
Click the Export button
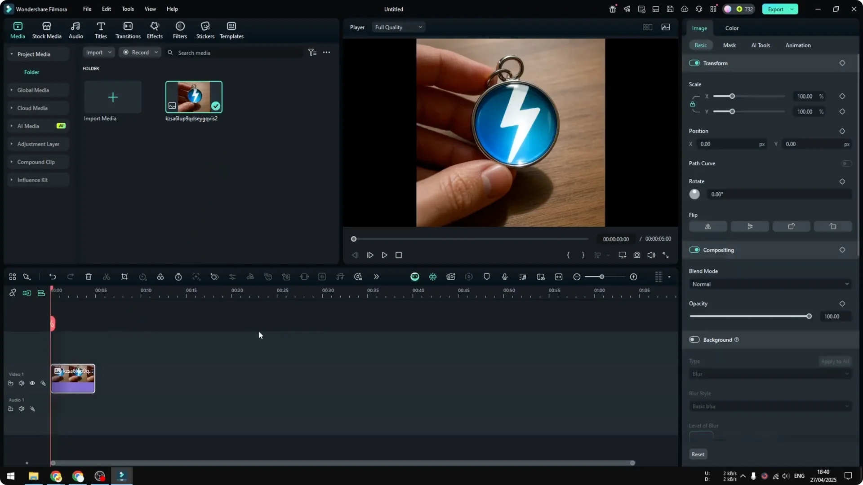tap(776, 9)
